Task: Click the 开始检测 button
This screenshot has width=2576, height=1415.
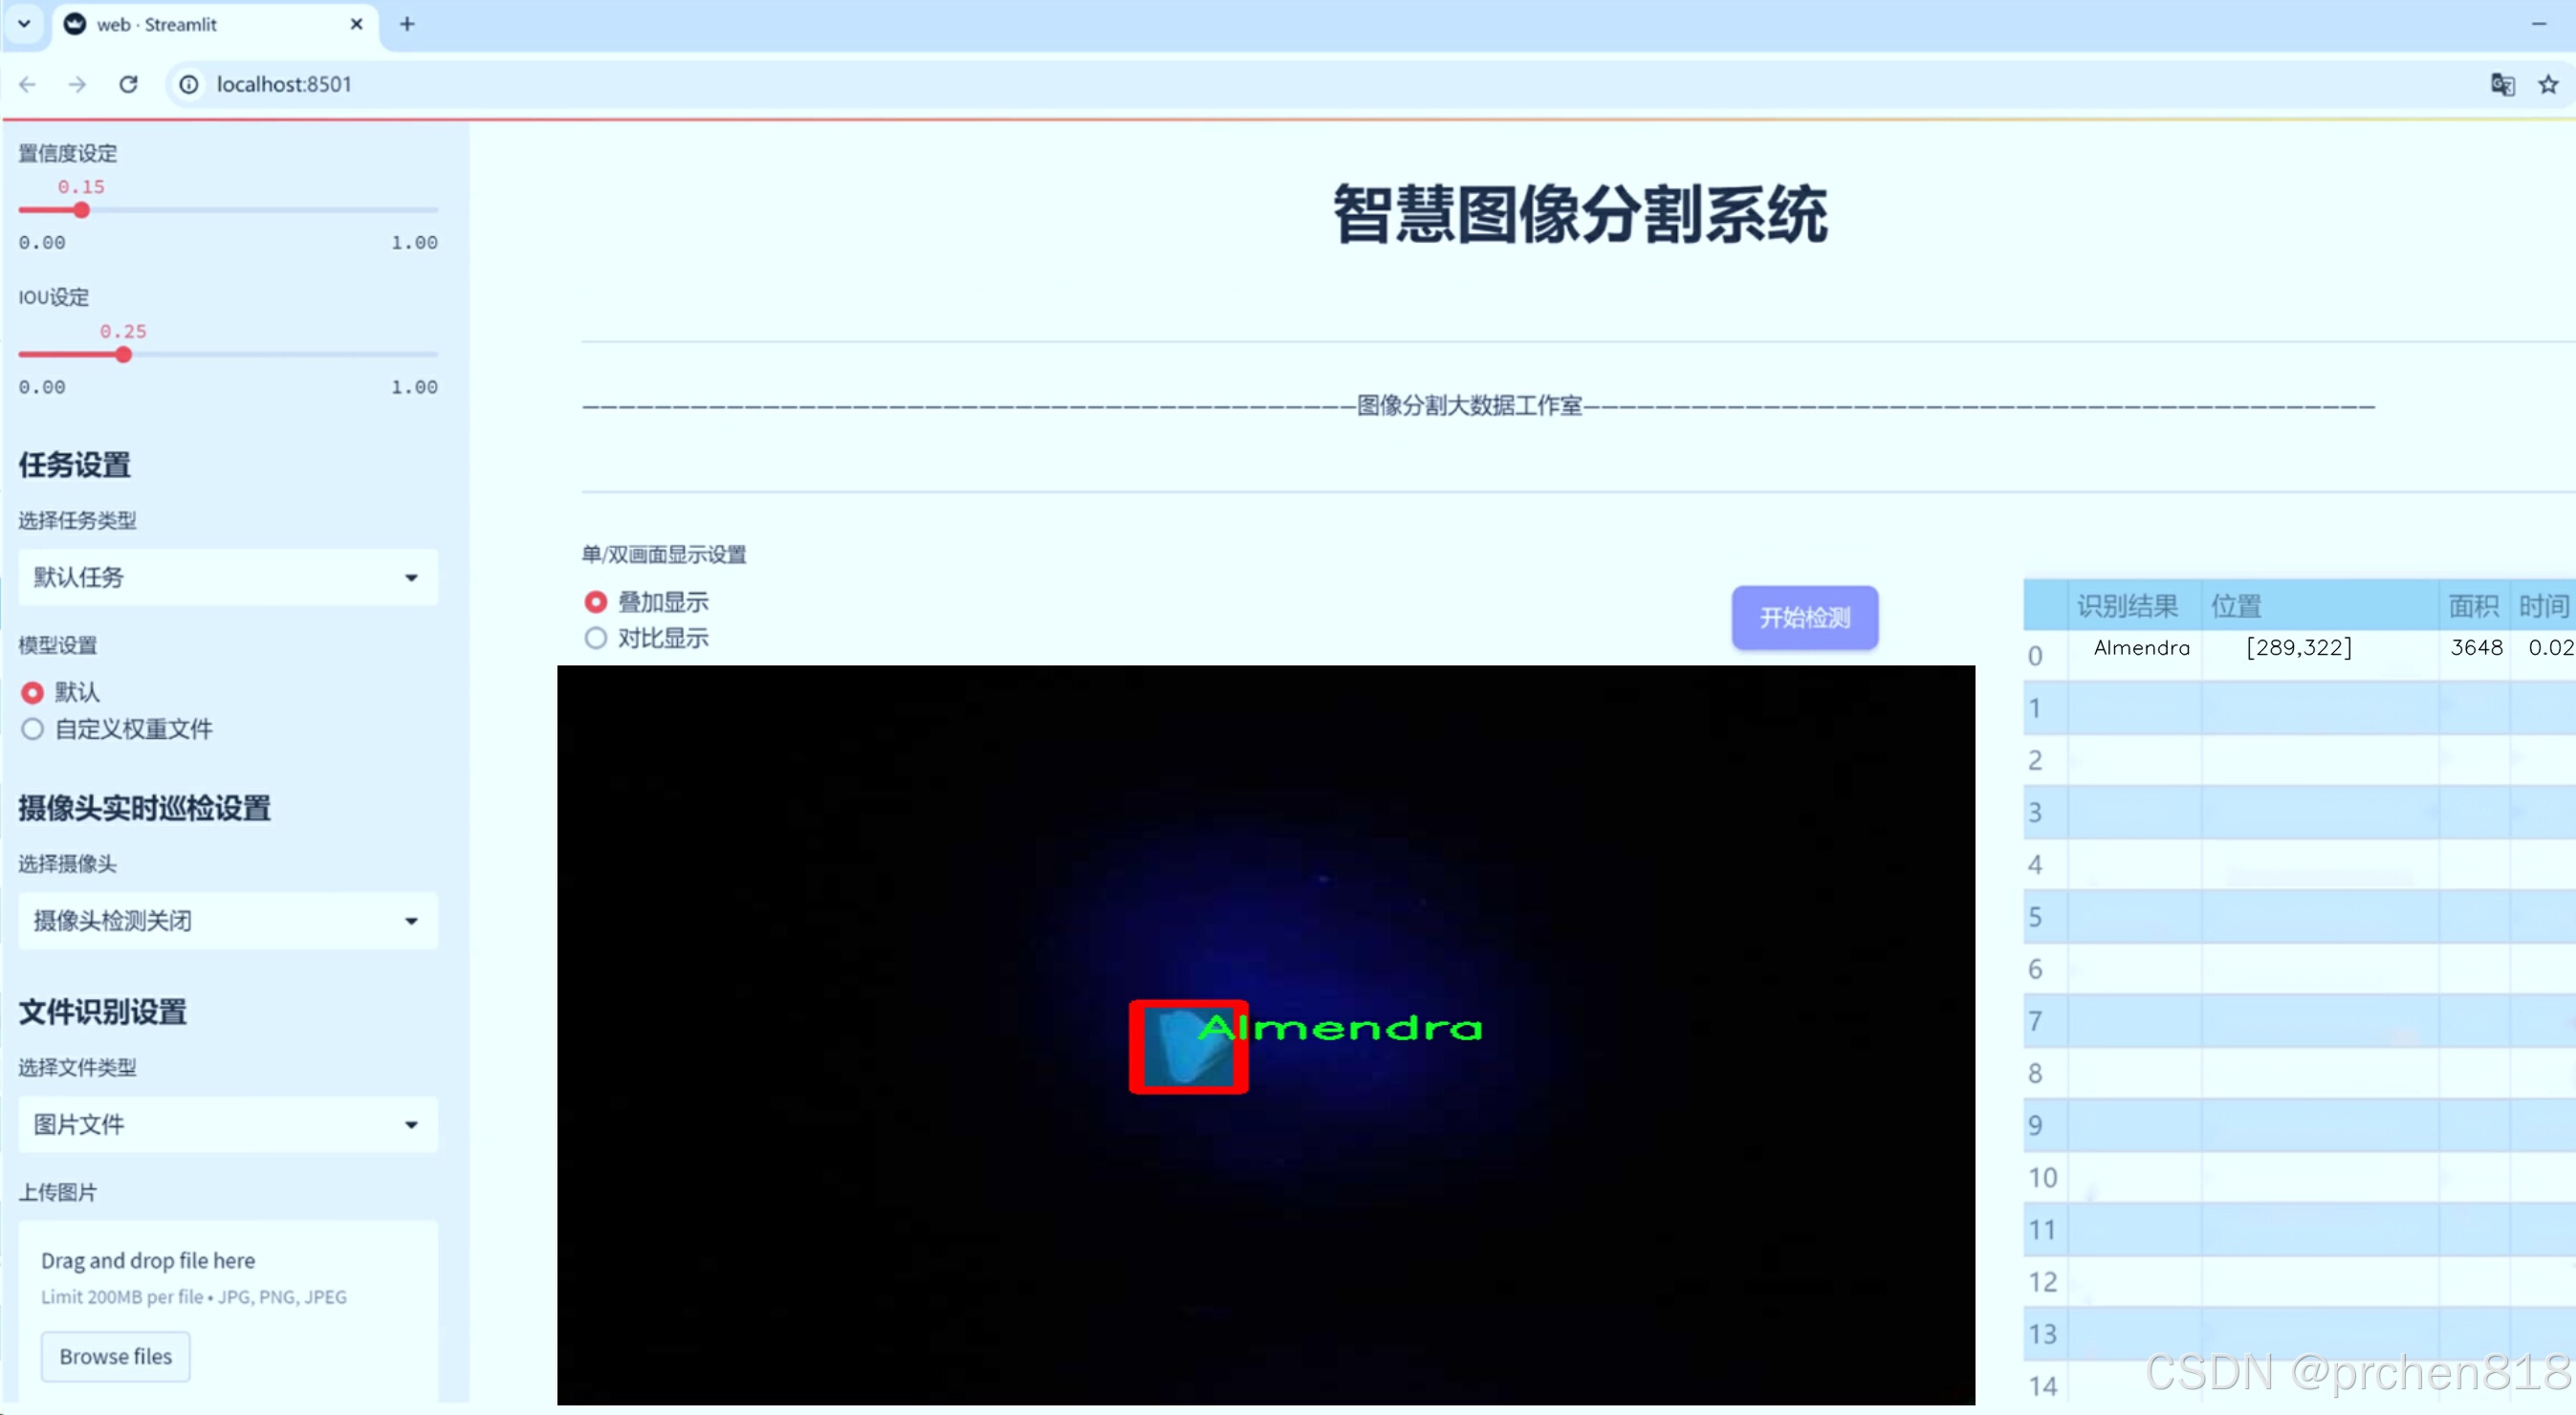Action: 1804,617
